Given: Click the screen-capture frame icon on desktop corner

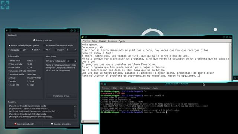Looking at the screenshot, I should click(5, 5).
